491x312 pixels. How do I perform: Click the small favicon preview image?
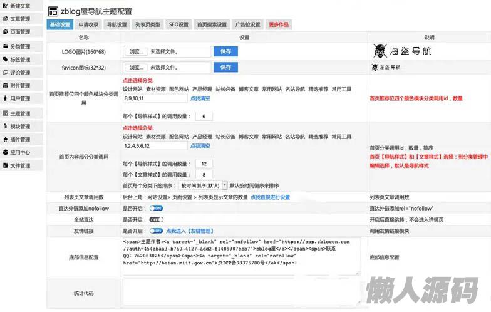tap(386, 67)
